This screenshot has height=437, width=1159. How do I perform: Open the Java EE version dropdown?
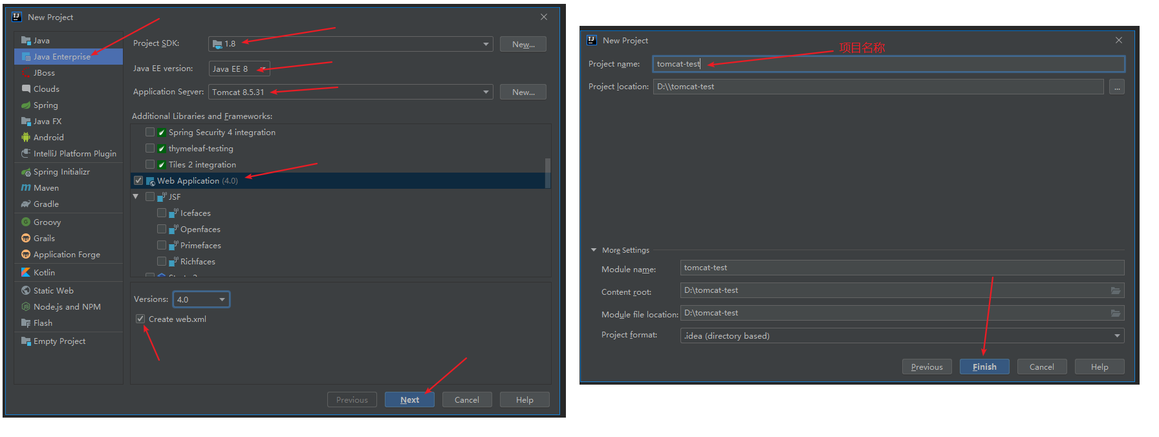tap(239, 69)
